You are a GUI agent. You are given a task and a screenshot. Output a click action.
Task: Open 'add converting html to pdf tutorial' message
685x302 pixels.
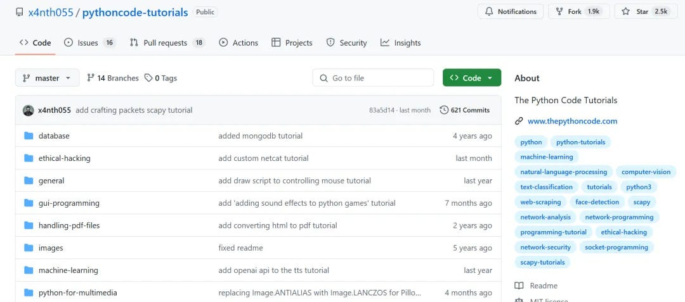[277, 226]
